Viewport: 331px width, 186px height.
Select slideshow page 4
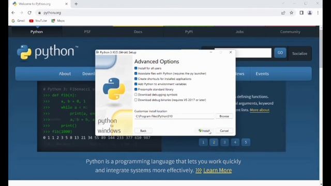pyautogui.click(x=235, y=143)
